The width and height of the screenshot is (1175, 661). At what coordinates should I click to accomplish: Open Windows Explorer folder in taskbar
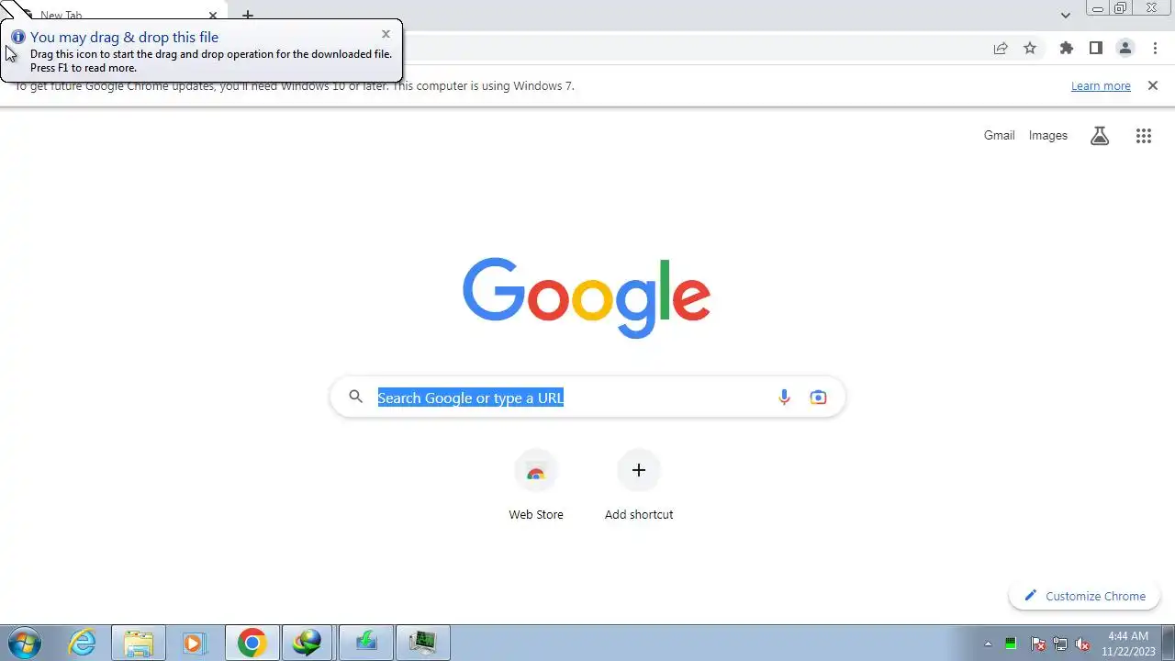click(x=139, y=643)
